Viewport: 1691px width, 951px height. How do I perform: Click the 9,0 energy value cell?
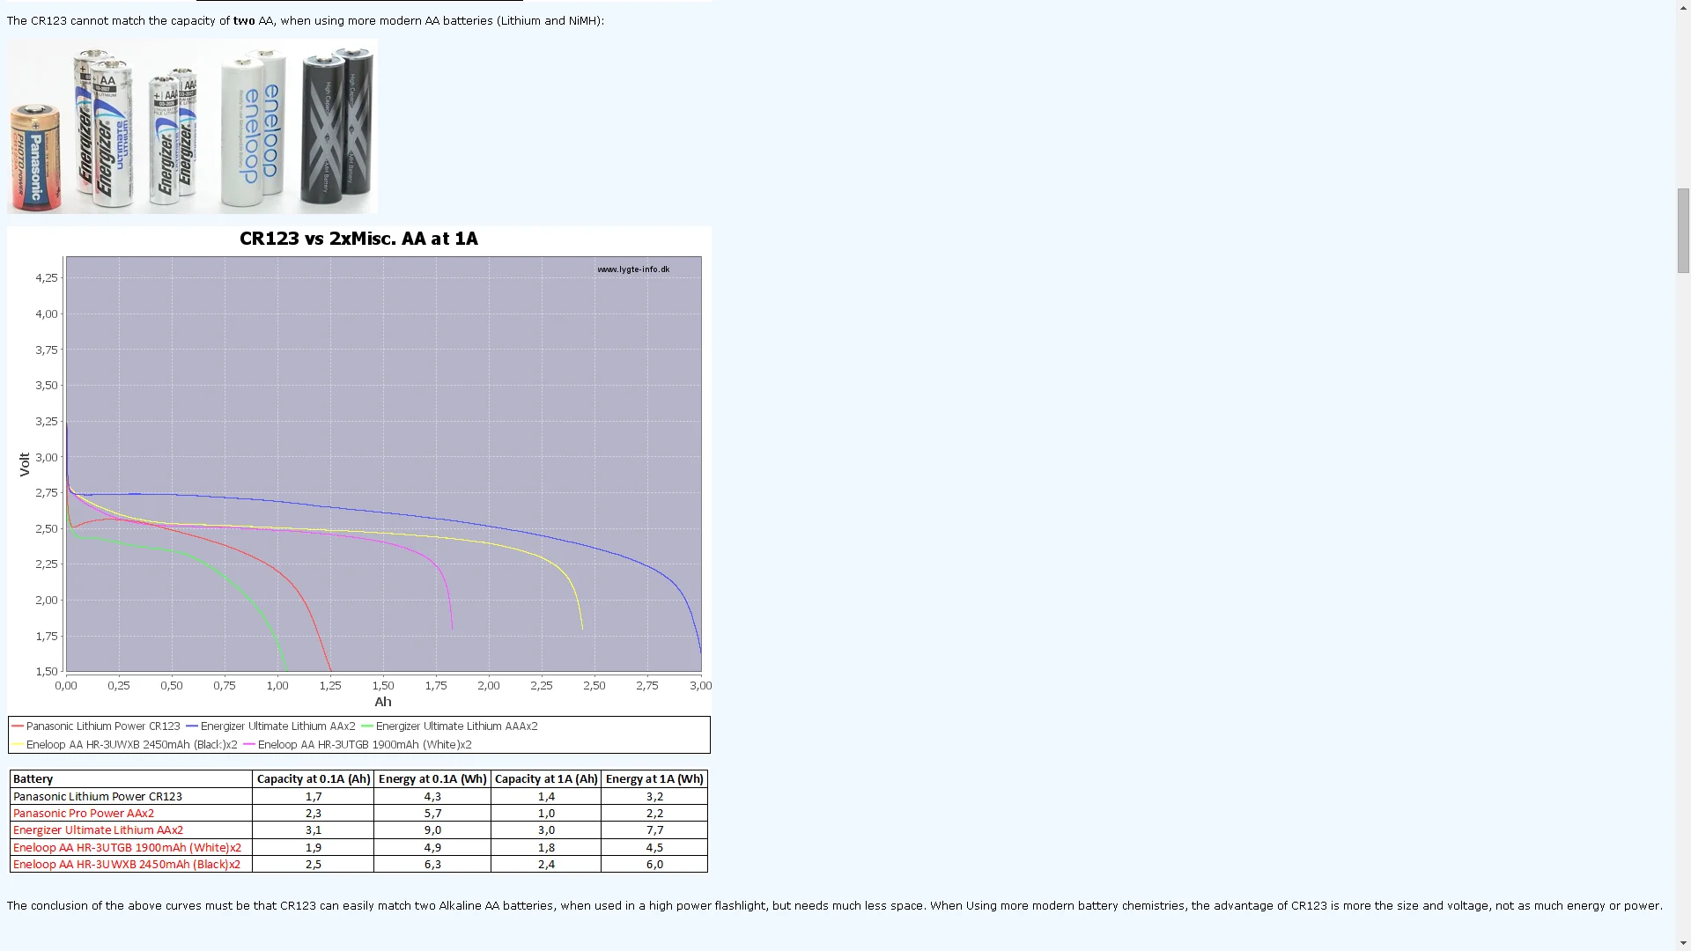432,830
